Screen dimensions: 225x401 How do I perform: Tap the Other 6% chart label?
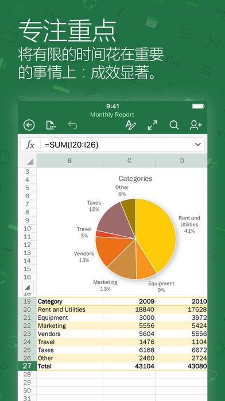coord(122,191)
